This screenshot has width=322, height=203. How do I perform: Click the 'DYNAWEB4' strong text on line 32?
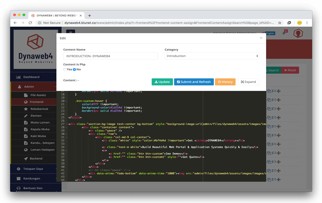215,141
